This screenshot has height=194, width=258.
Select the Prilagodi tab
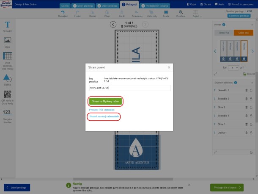click(129, 5)
